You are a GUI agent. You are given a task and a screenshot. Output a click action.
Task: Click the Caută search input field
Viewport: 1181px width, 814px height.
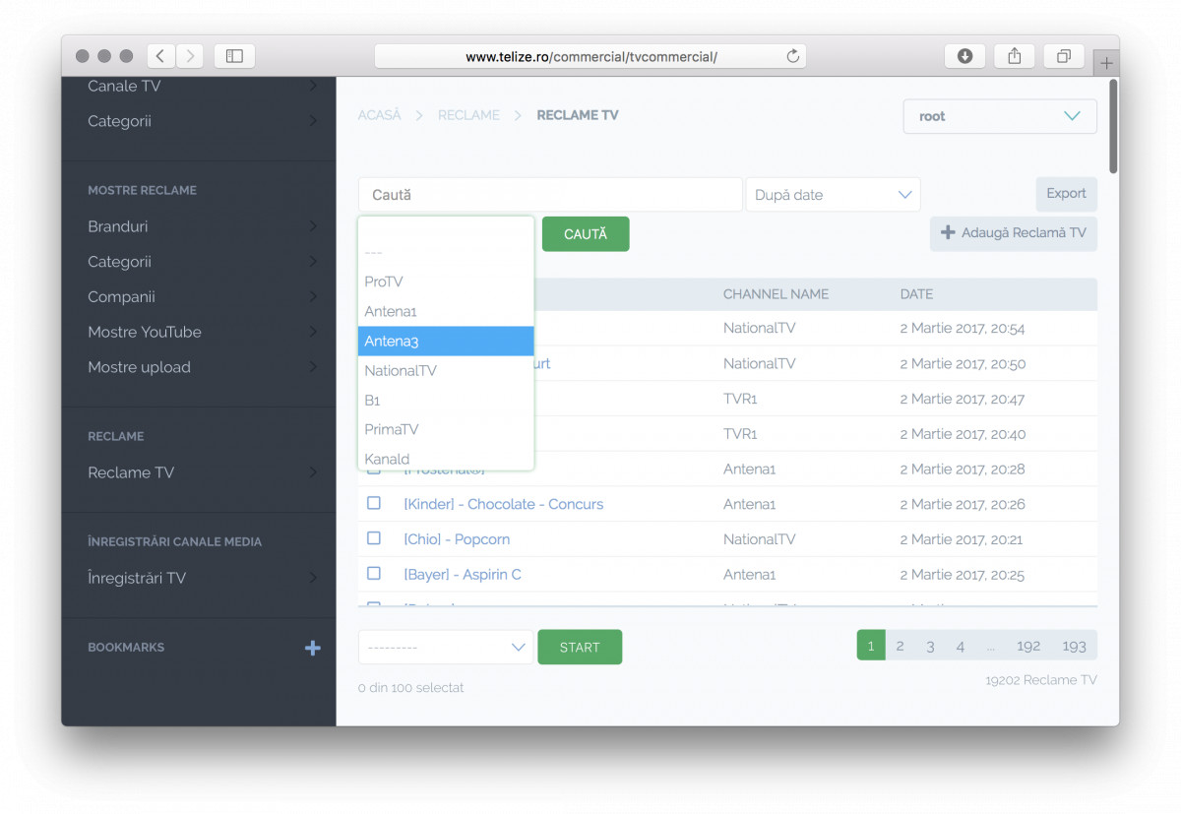pos(549,195)
